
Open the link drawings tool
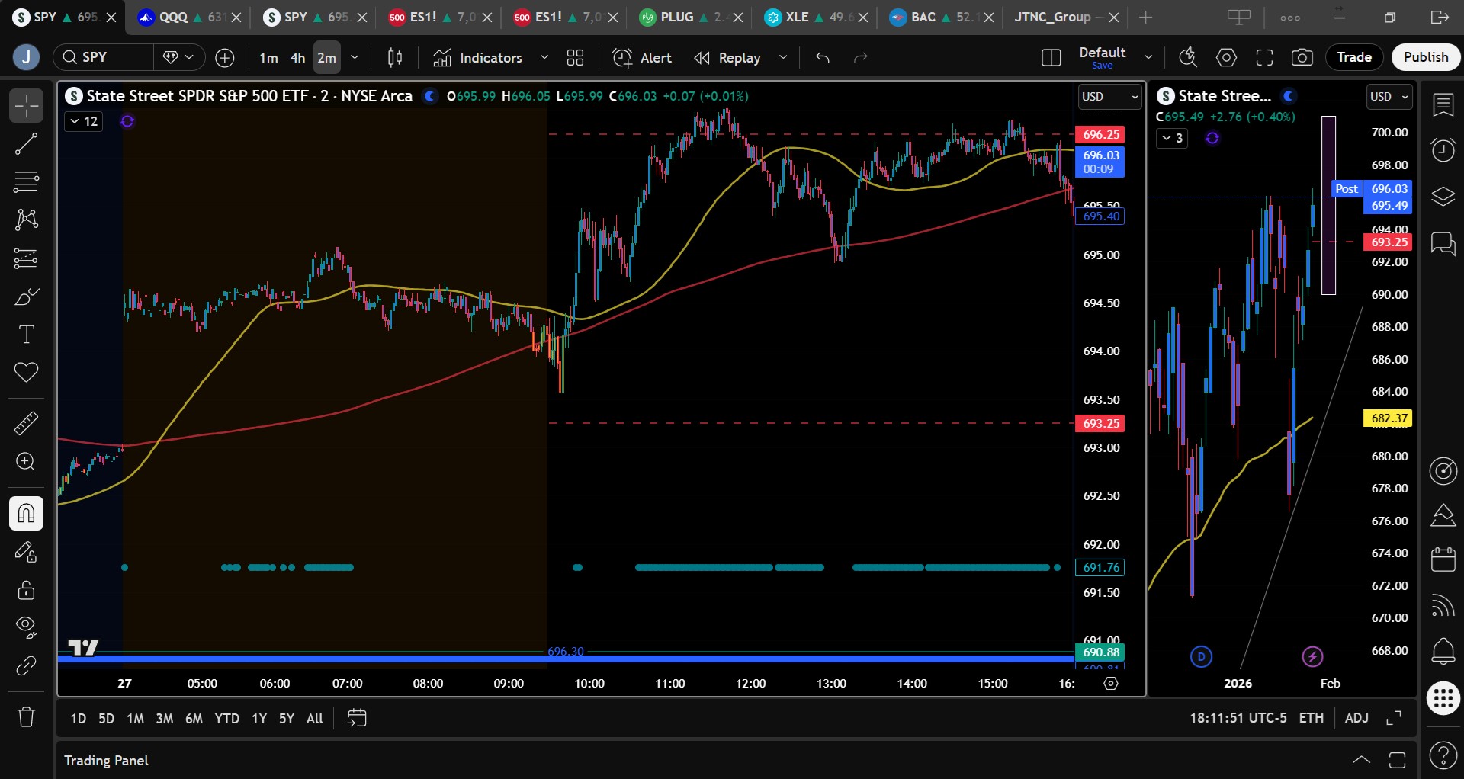(26, 665)
